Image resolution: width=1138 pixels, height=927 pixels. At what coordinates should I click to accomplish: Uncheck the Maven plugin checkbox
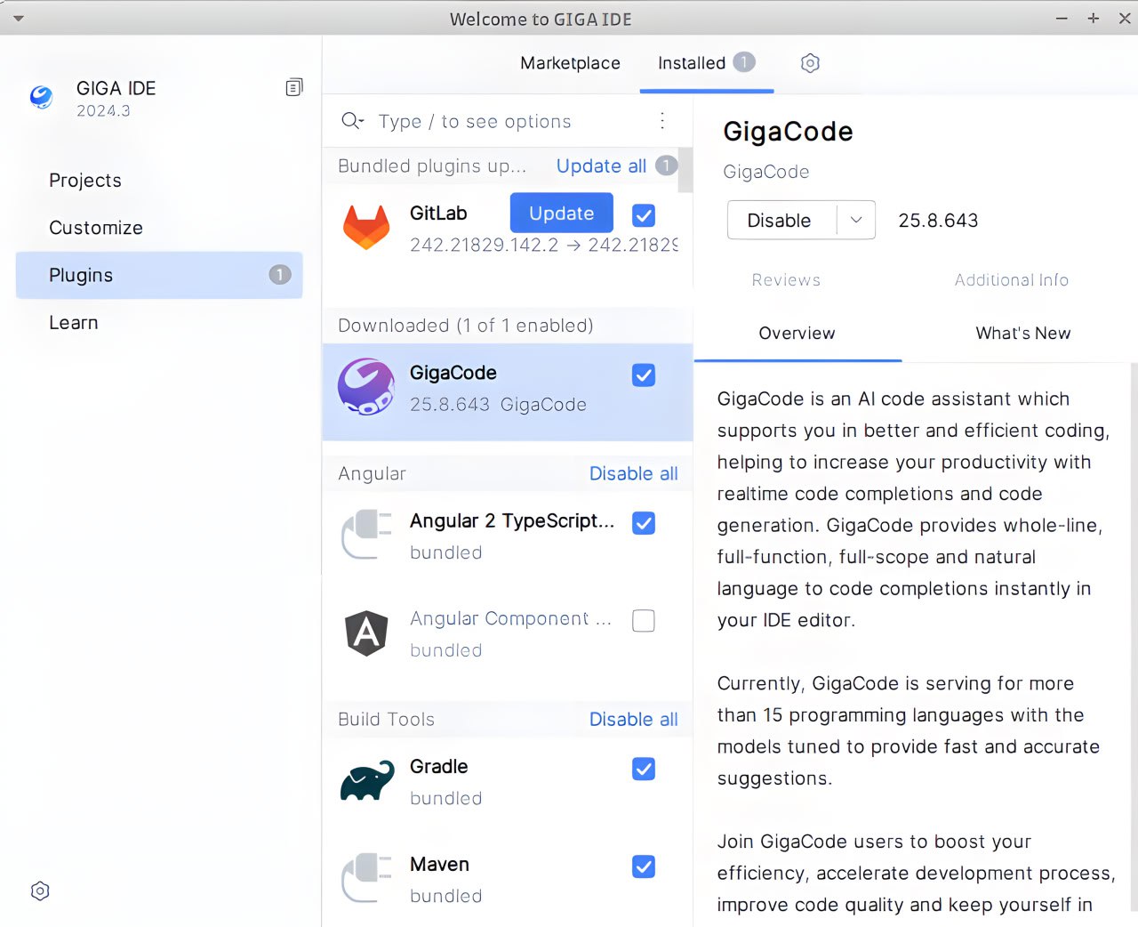click(x=644, y=867)
